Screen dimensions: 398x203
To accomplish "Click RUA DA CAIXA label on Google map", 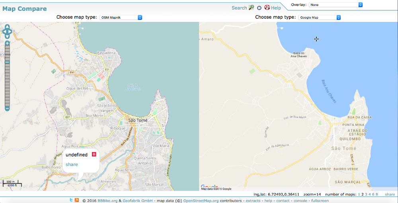I will pyautogui.click(x=360, y=117).
